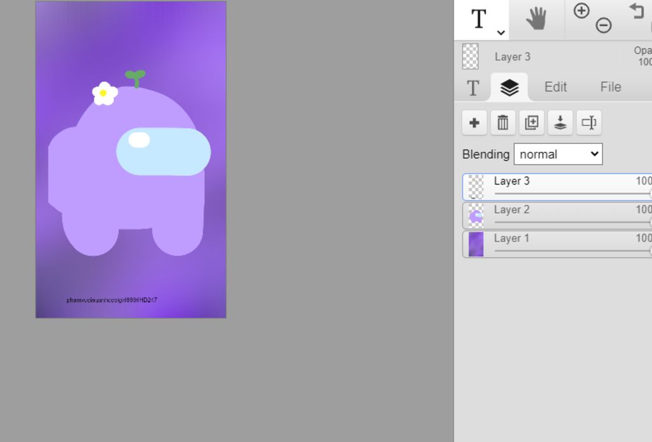
Task: Delete layer with the trash icon
Action: coord(503,123)
